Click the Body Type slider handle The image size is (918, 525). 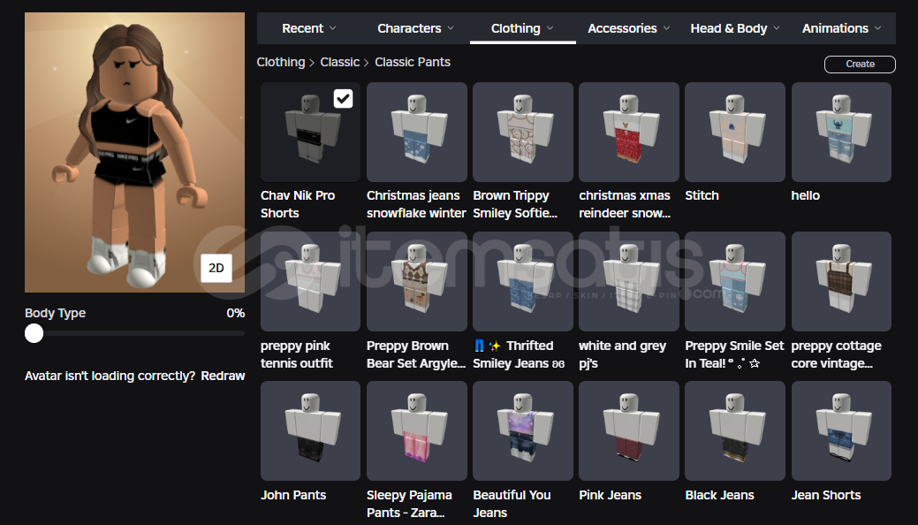[34, 333]
